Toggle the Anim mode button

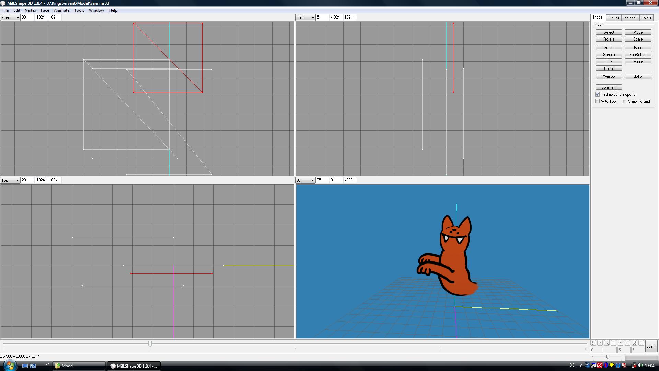tap(651, 346)
